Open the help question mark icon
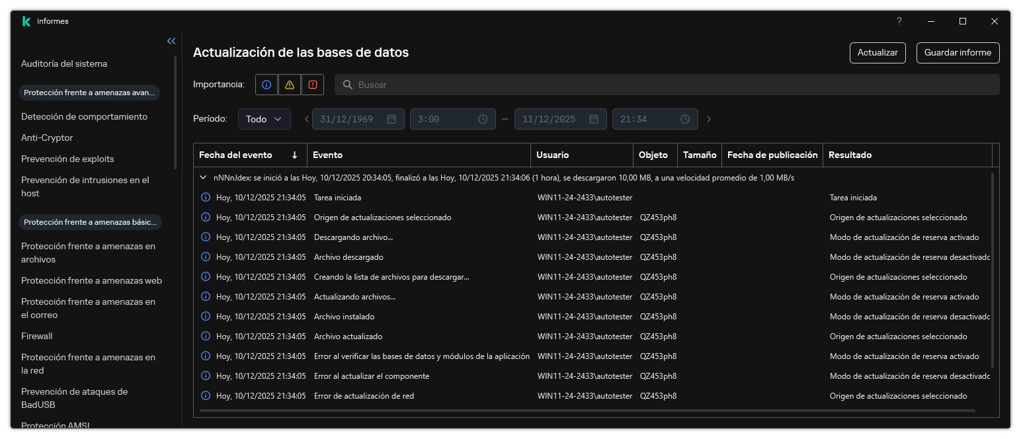 point(899,21)
